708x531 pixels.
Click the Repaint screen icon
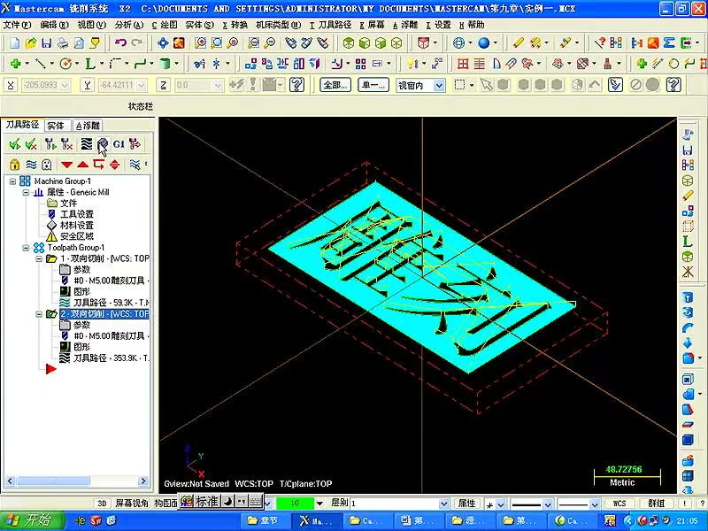(180, 42)
